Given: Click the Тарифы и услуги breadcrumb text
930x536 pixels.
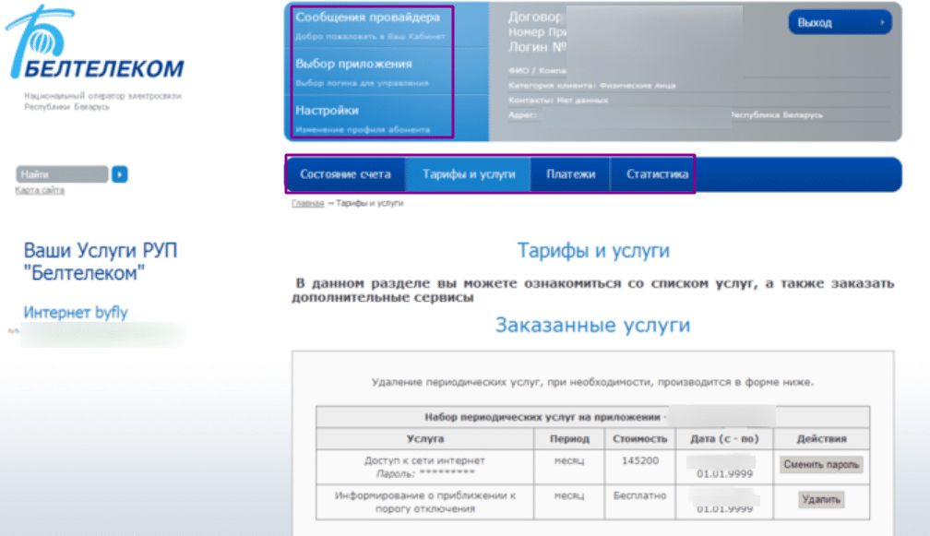Looking at the screenshot, I should point(369,203).
